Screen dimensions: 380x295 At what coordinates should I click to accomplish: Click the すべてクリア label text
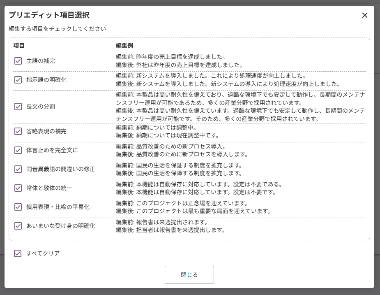point(43,253)
